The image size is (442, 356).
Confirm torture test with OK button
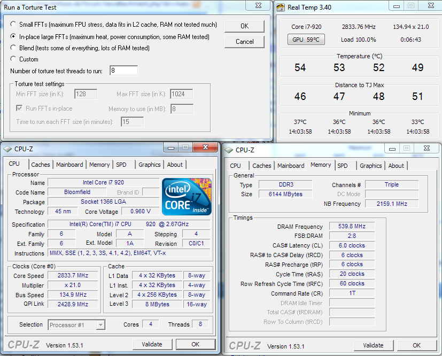click(x=244, y=26)
